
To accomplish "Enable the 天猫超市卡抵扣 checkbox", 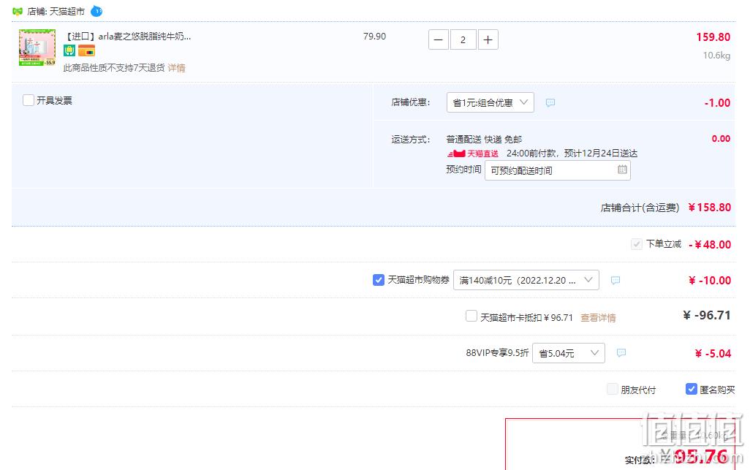I will pyautogui.click(x=471, y=316).
